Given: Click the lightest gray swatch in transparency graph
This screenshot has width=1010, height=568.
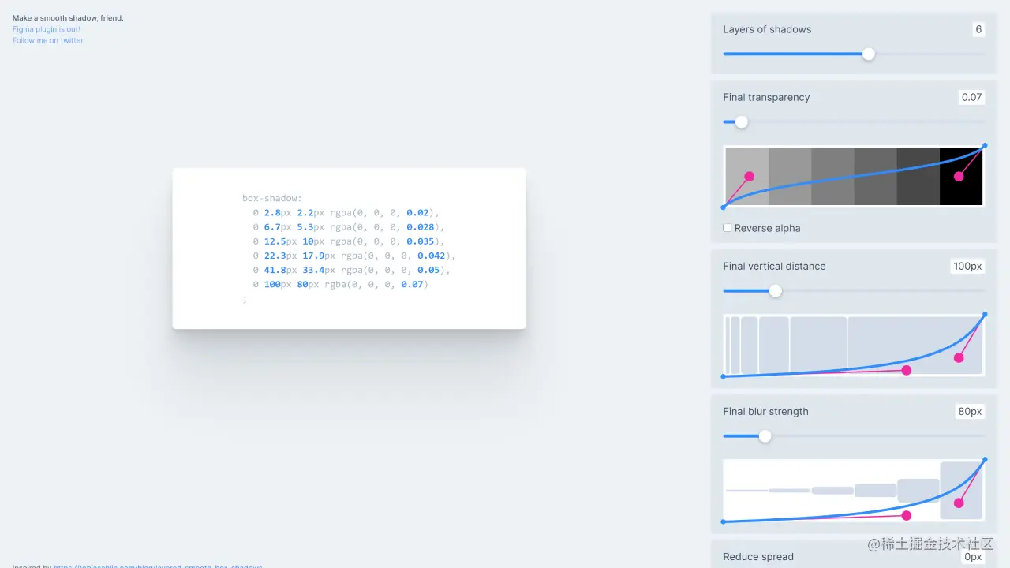Looking at the screenshot, I should click(747, 177).
